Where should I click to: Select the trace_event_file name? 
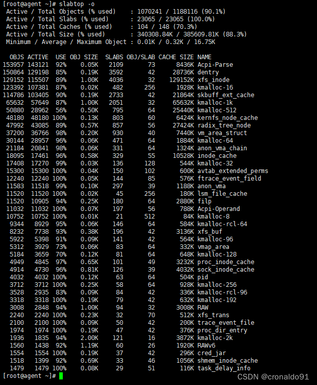click(x=225, y=323)
